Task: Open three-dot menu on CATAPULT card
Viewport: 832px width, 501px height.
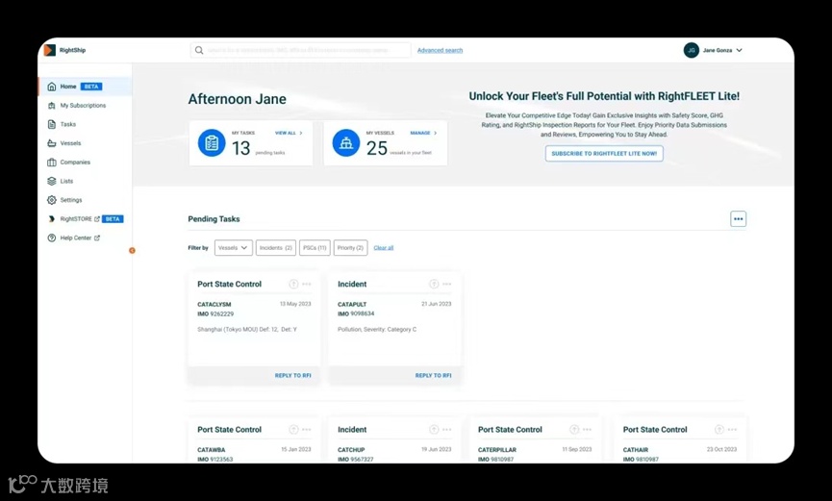Action: [x=446, y=284]
